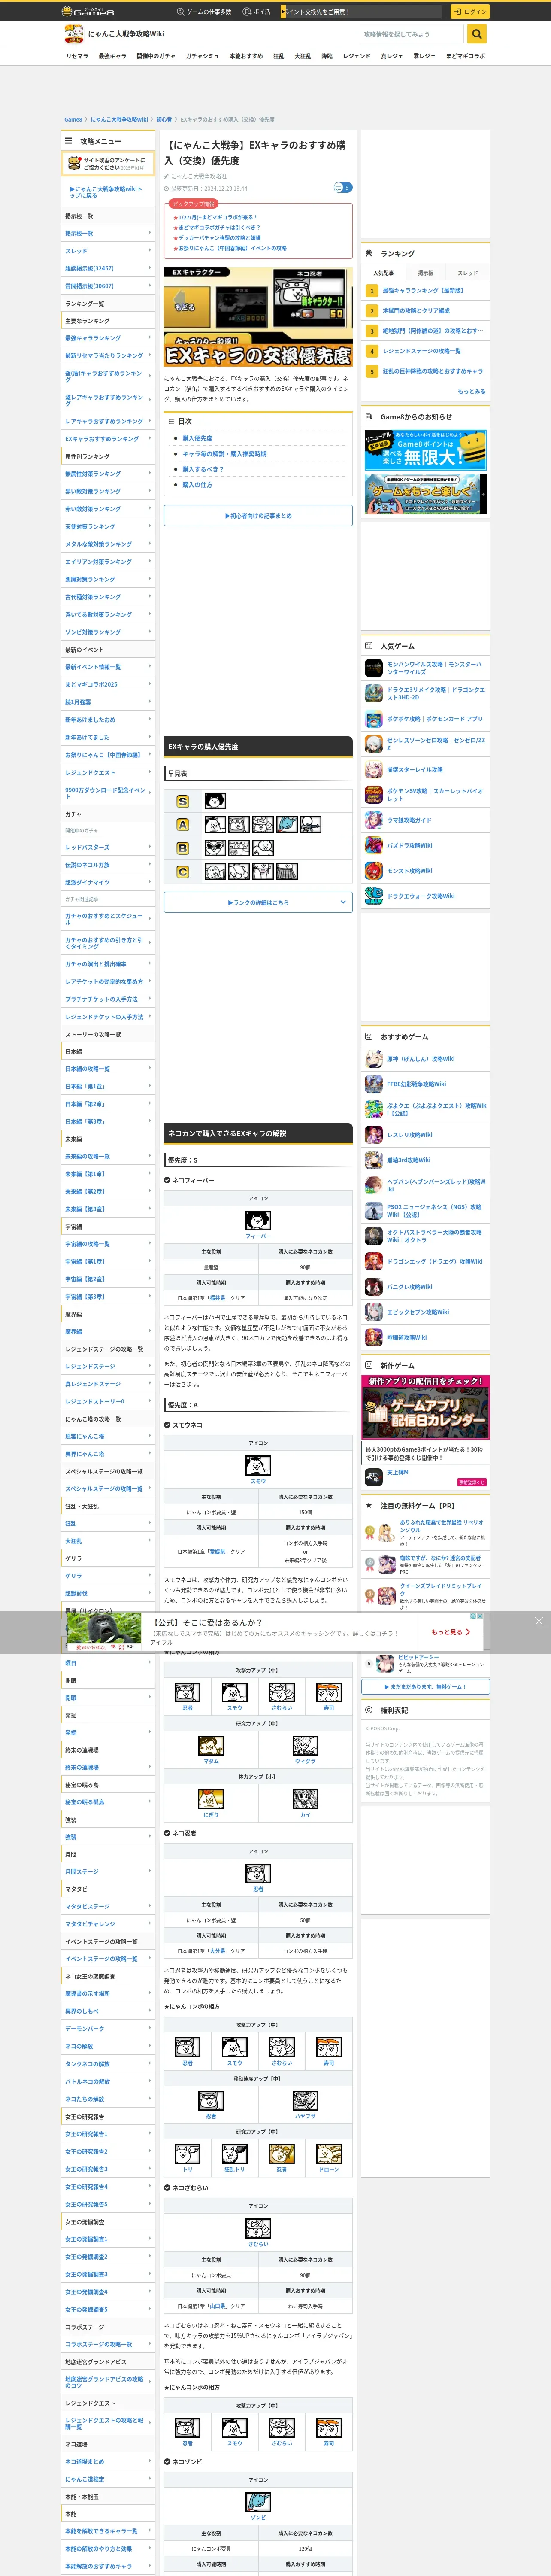
Task: Open 地獄門の攻略とクリア編成 ranking link
Action: point(416,311)
